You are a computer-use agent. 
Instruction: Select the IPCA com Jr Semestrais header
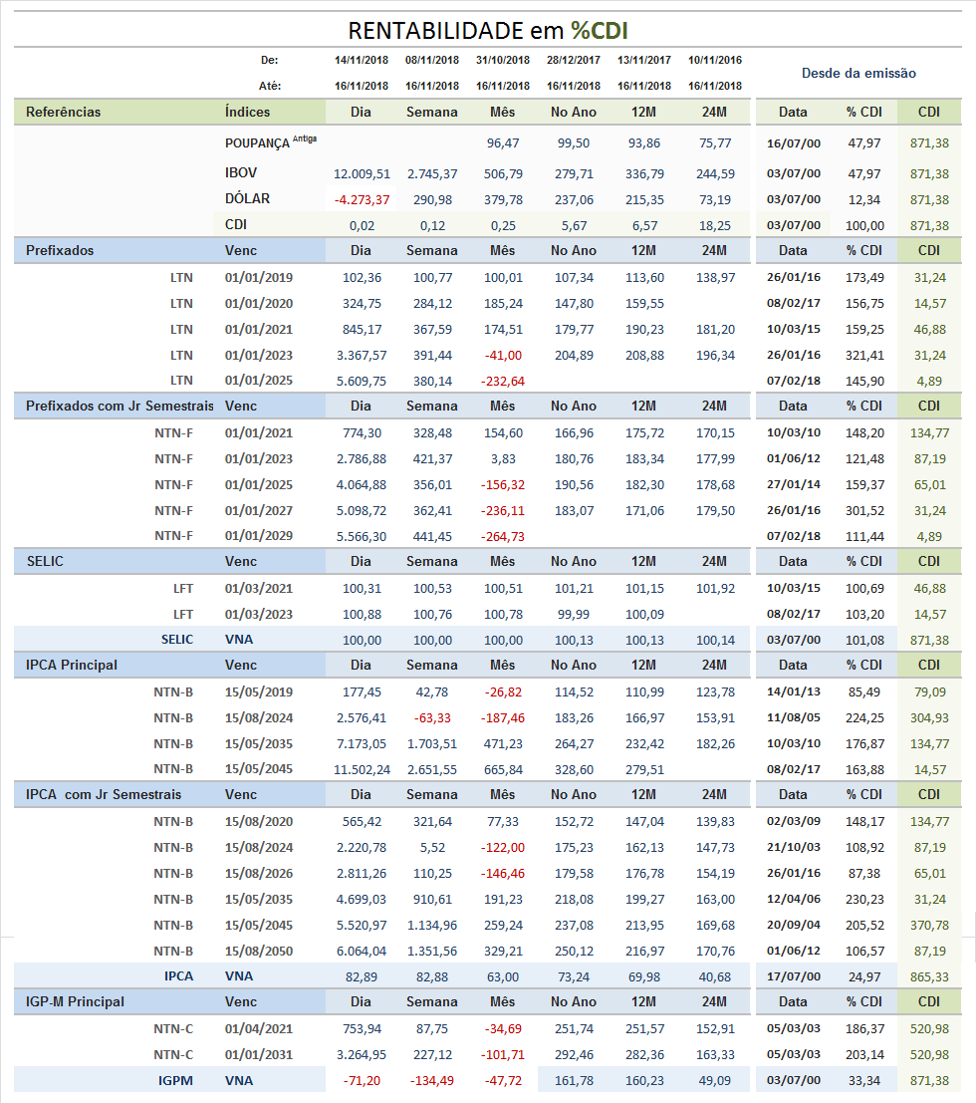pos(104,794)
